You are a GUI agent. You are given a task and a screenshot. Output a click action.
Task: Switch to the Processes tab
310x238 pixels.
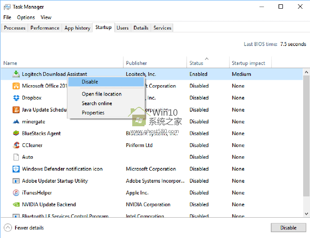(15, 28)
